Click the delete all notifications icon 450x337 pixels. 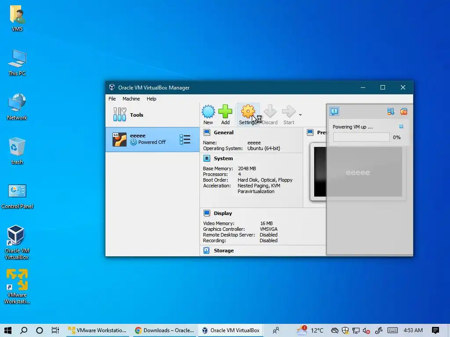pyautogui.click(x=404, y=111)
